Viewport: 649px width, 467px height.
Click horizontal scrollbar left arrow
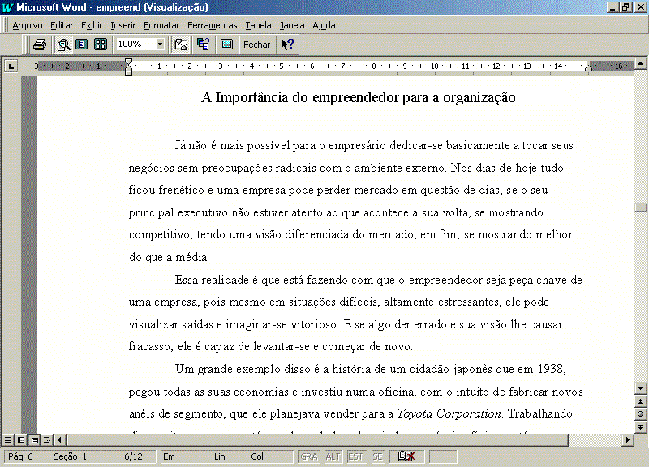coord(59,439)
